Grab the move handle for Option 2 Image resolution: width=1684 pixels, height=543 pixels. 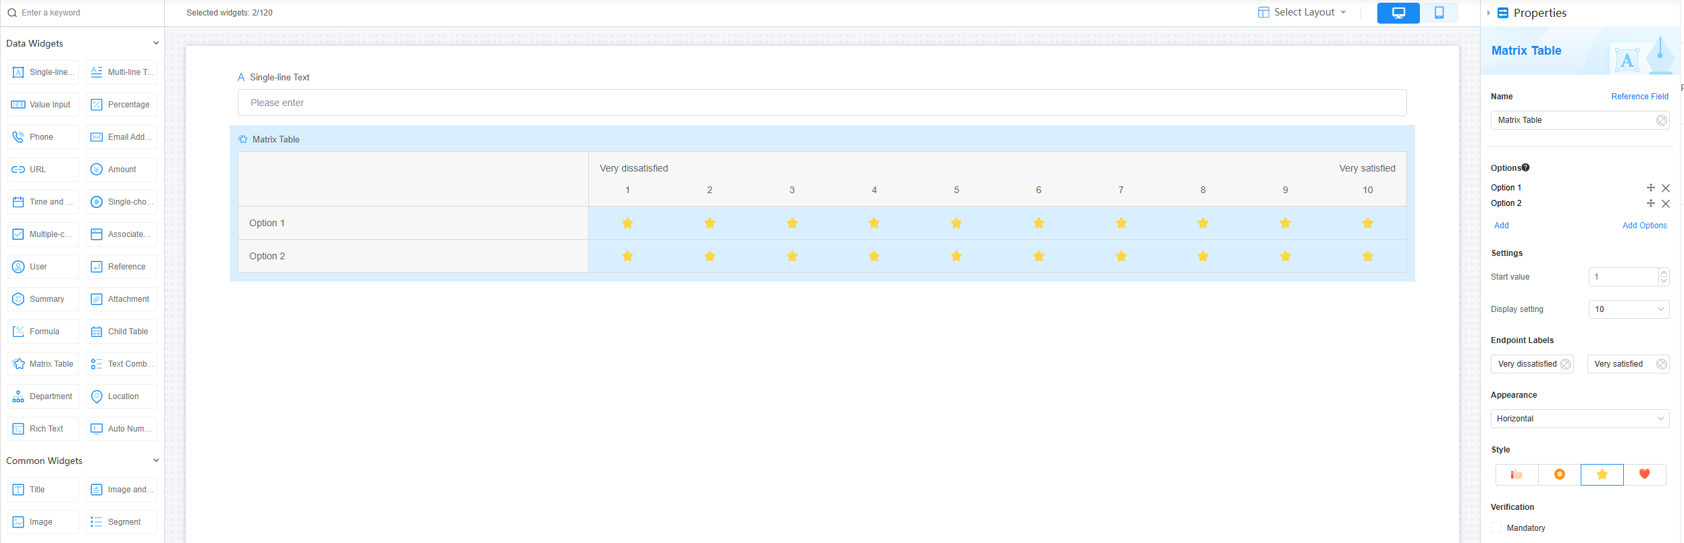[1650, 203]
